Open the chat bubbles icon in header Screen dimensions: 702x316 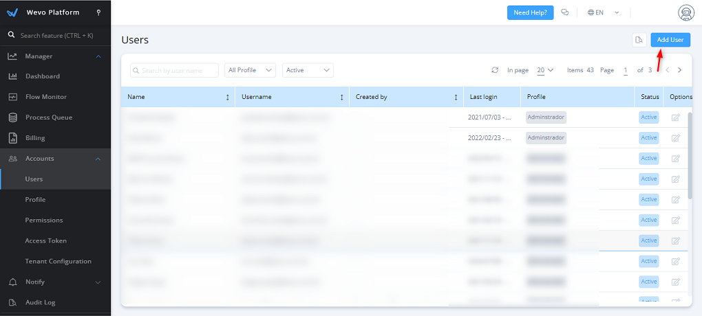565,12
